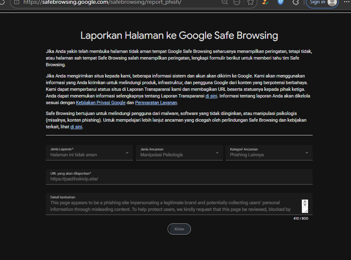This screenshot has height=260, width=351.
Task: Open Persyaratan Layanan link
Action: [x=156, y=102]
